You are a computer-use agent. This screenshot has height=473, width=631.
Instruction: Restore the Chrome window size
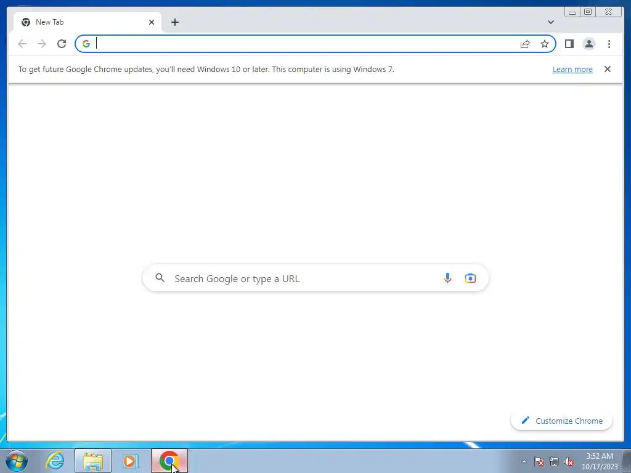click(x=587, y=12)
